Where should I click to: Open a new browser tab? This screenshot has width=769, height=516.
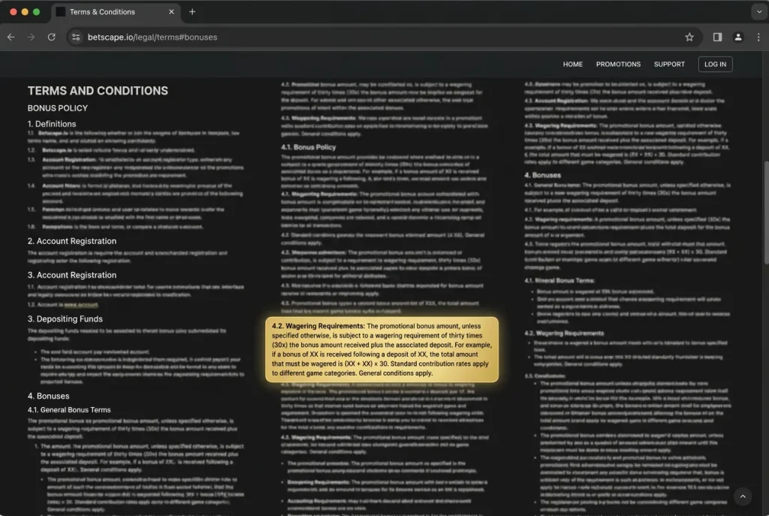192,12
